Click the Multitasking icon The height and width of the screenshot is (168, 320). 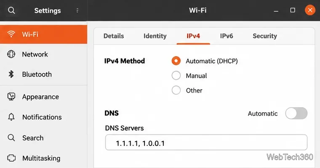[11, 158]
